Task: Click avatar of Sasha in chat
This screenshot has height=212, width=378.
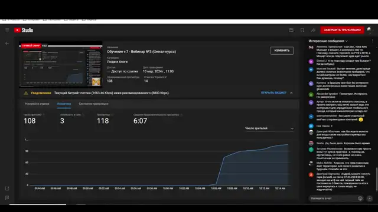Action: 311,143
